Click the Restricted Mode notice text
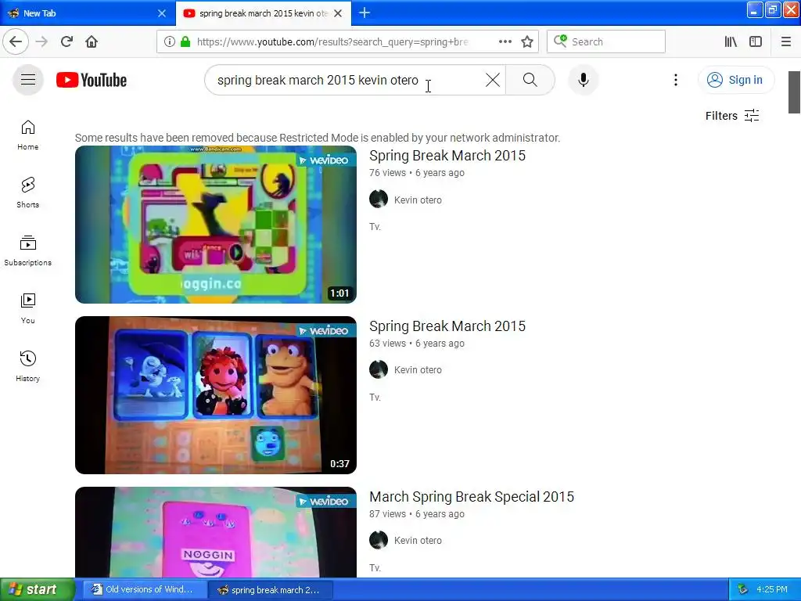The image size is (801, 601). tap(318, 138)
